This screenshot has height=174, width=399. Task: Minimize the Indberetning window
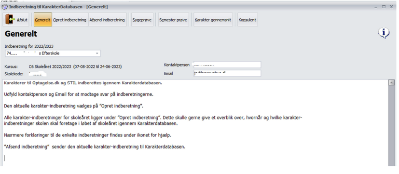tap(376, 7)
